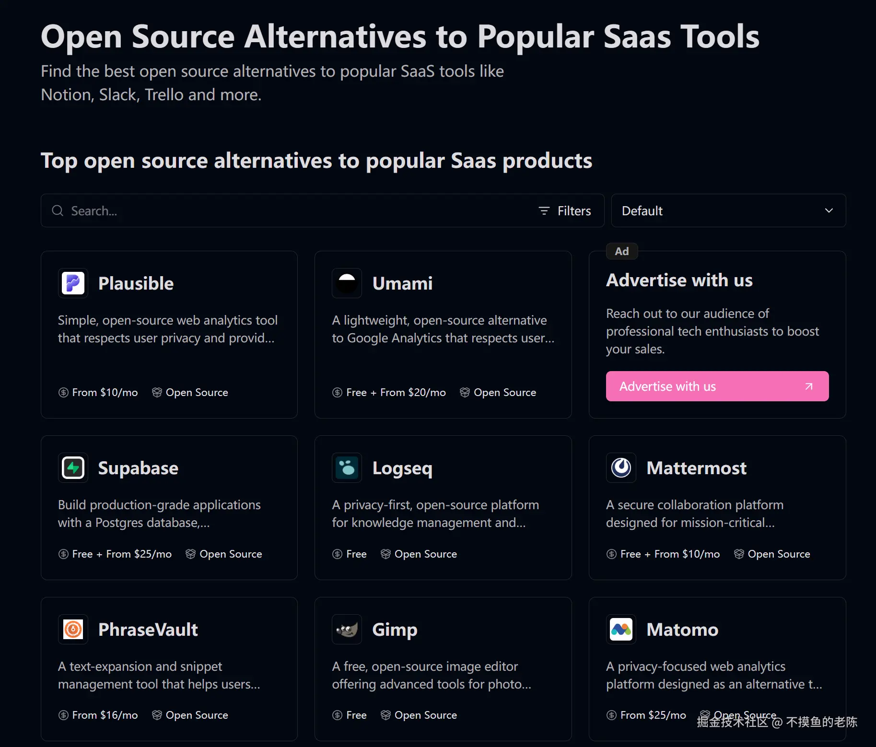This screenshot has width=876, height=747.
Task: Select the Gimp description text
Action: [432, 675]
